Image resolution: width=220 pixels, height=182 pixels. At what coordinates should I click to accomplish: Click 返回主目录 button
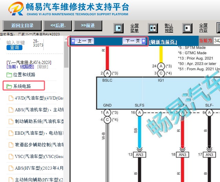[22, 26]
